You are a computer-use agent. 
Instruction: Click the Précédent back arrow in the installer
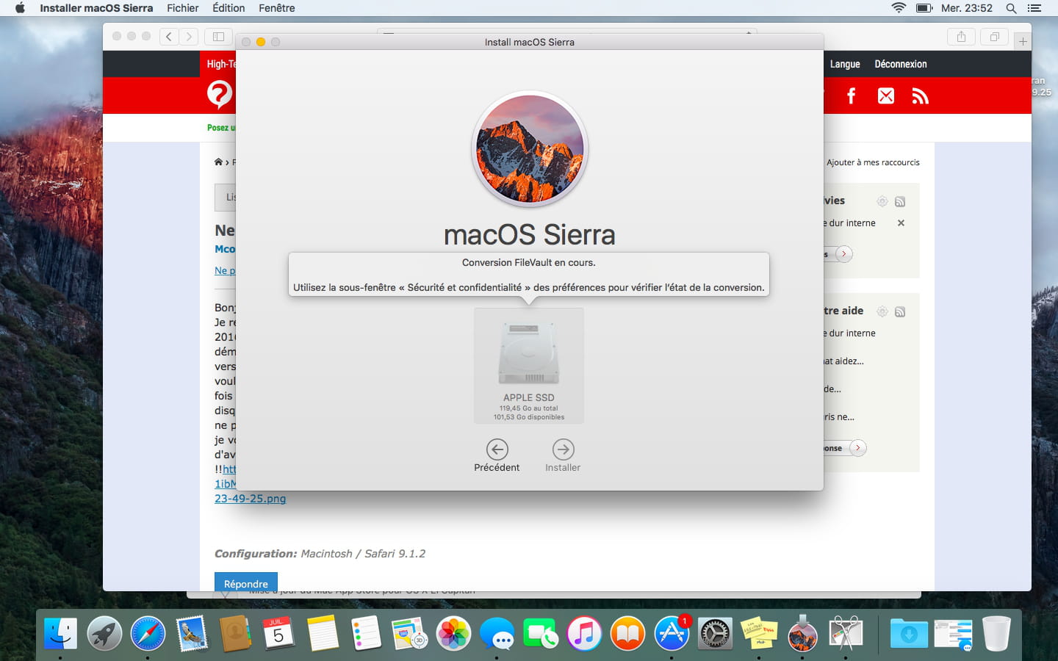(x=497, y=449)
